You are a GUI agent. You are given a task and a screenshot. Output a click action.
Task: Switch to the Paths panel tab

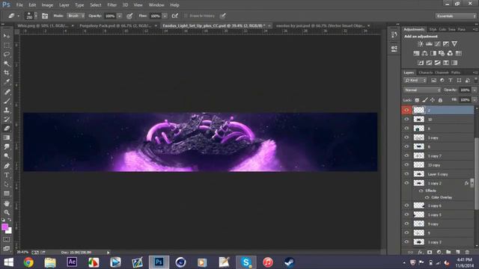(456, 72)
